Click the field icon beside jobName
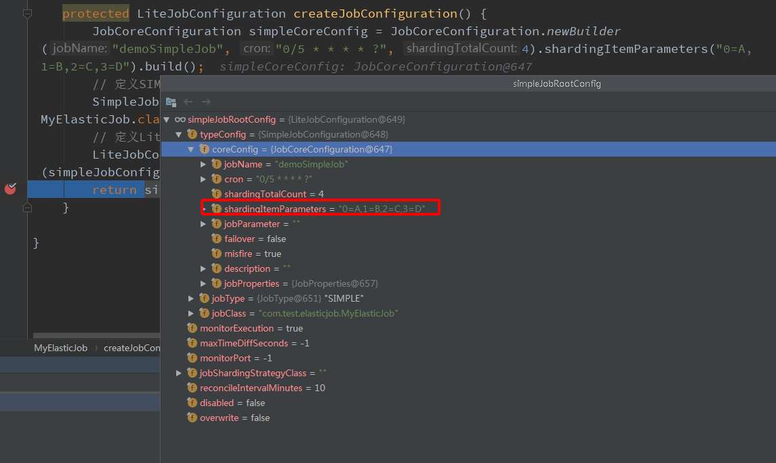Image resolution: width=776 pixels, height=463 pixels. [x=216, y=164]
